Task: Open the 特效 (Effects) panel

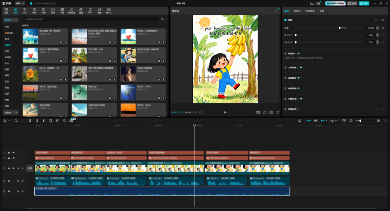Action: (x=44, y=10)
